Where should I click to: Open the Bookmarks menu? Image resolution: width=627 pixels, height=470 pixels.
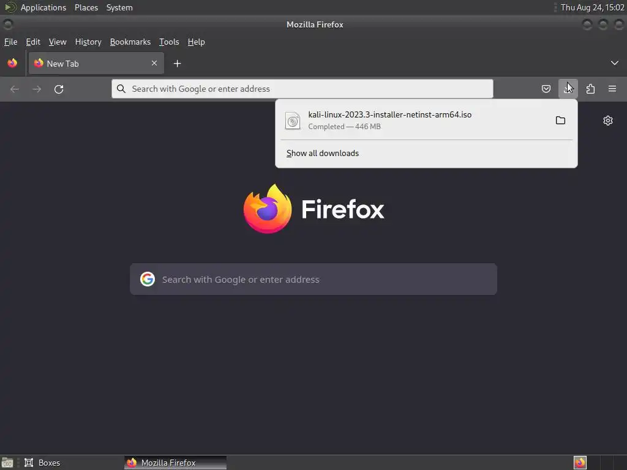[x=130, y=42]
